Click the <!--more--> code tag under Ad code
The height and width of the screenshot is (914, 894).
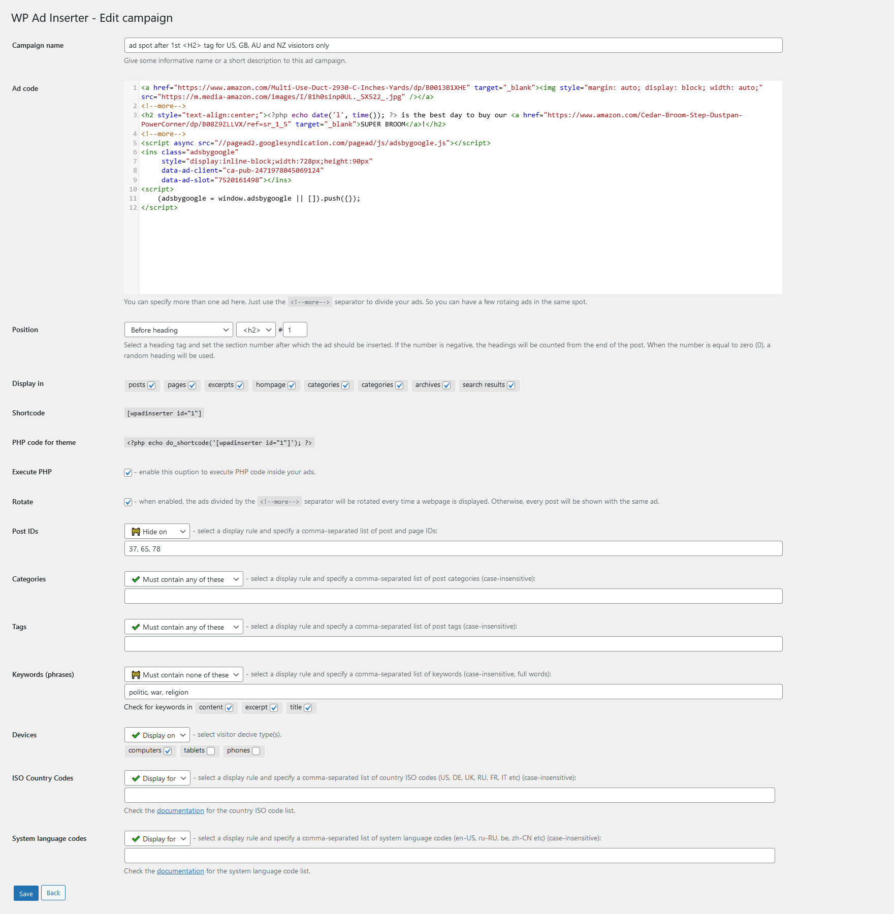click(x=310, y=302)
